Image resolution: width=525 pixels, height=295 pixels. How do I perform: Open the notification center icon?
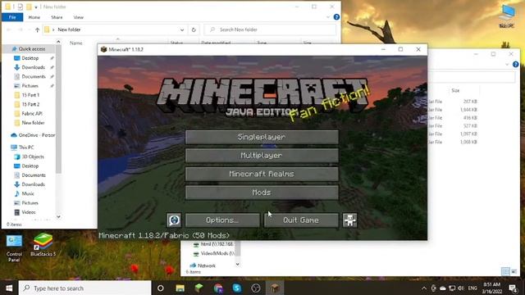(513, 288)
